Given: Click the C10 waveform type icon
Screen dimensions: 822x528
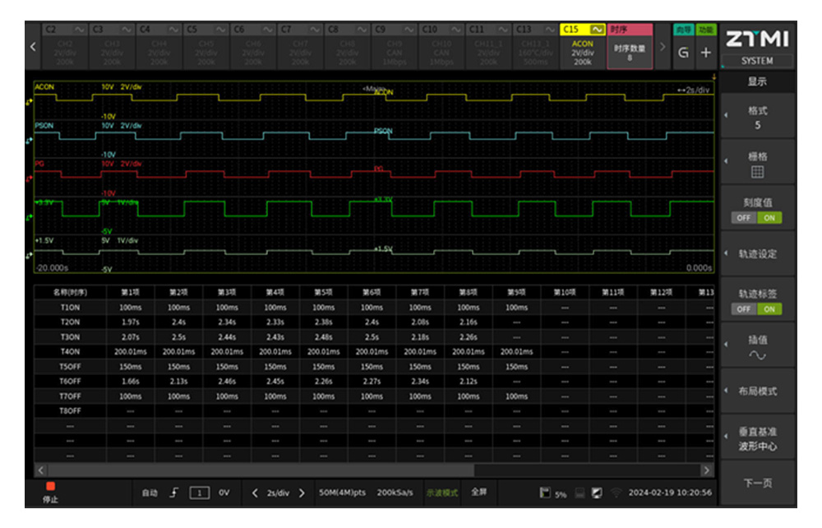Looking at the screenshot, I should coord(456,30).
